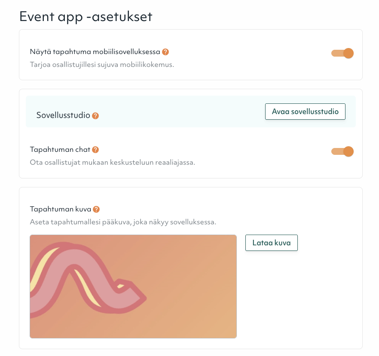Screen dimensions: 379x356
Task: Click the Lataa kuva upload button
Action: (x=271, y=243)
